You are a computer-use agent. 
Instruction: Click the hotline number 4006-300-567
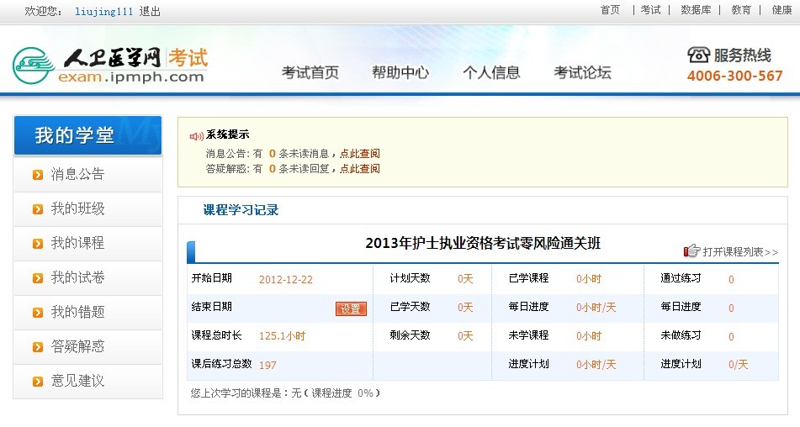point(734,76)
